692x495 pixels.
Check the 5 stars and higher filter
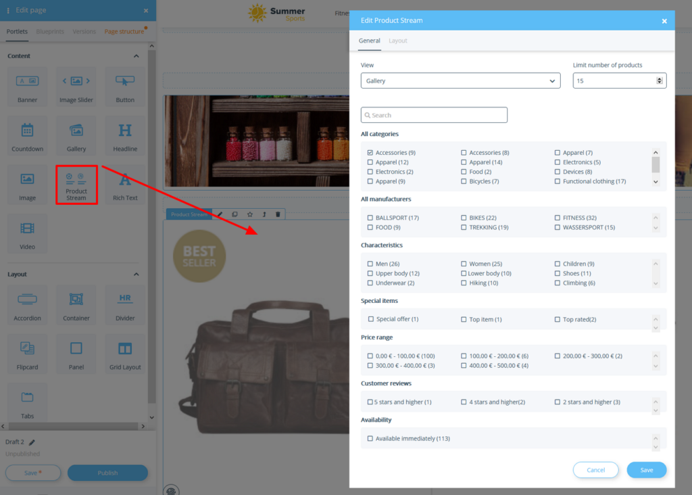370,401
